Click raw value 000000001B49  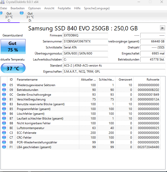[148, 95]
